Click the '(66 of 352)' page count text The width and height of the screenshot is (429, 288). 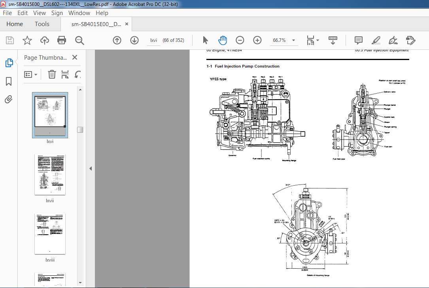(173, 40)
